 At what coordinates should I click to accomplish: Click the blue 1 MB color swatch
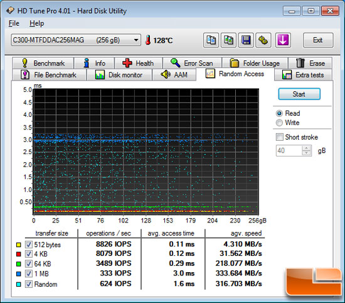18,273
